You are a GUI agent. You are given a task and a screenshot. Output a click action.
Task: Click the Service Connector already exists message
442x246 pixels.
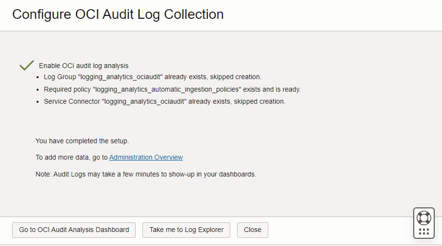click(x=165, y=101)
